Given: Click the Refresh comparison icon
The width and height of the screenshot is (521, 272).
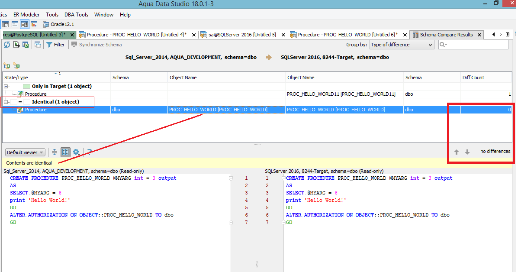Looking at the screenshot, I should point(6,45).
